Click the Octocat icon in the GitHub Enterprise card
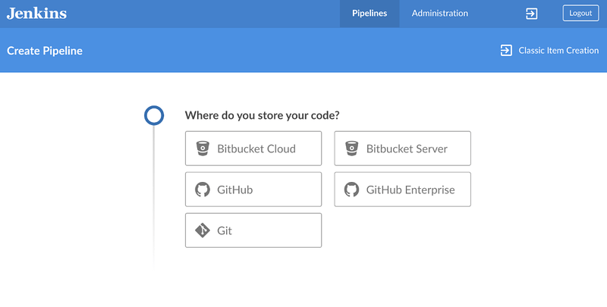 [x=351, y=190]
